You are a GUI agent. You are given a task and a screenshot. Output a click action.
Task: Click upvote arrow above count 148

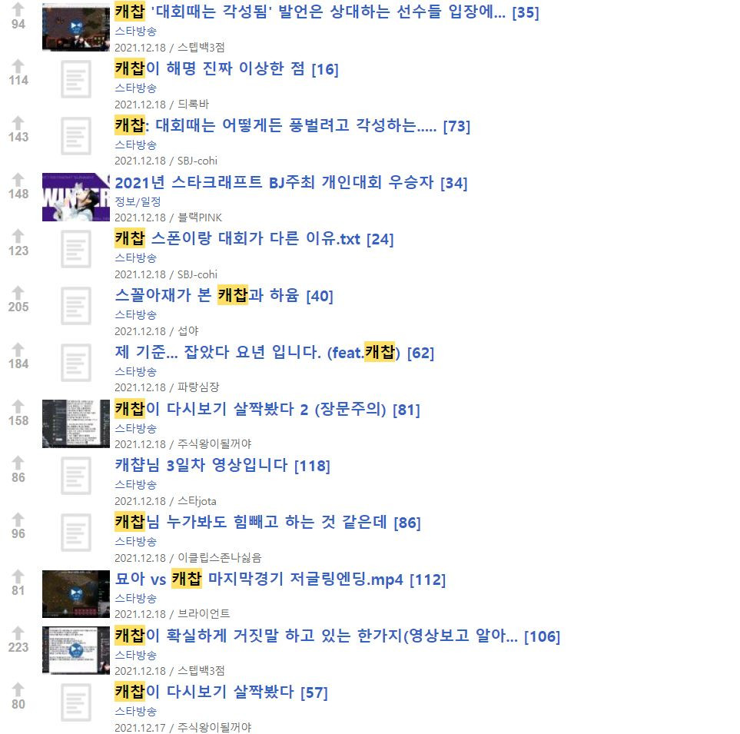(18, 179)
